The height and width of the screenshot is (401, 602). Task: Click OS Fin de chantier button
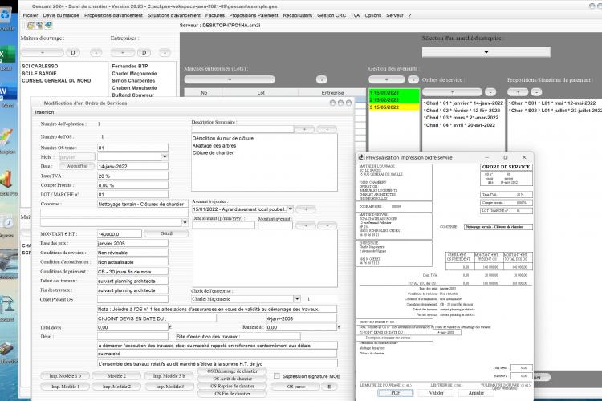[232, 394]
